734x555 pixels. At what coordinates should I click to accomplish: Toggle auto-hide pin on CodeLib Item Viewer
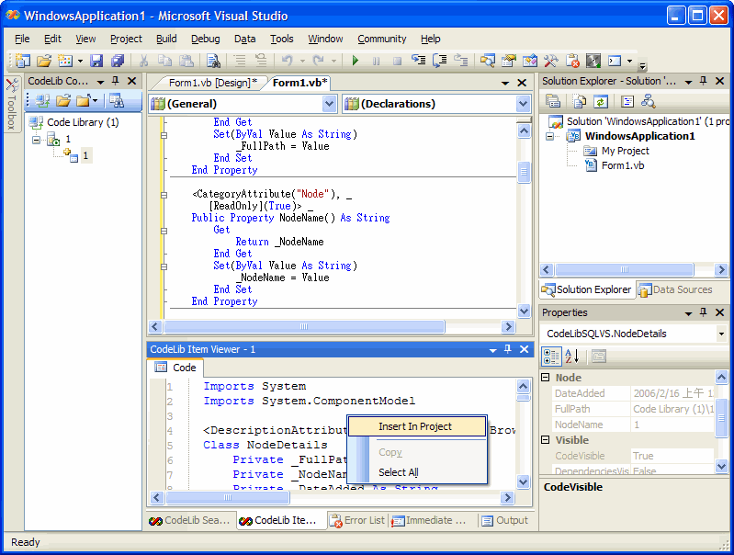point(507,349)
